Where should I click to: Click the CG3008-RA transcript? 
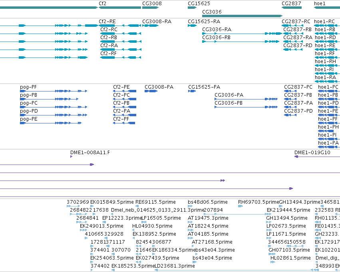[x=151, y=26]
